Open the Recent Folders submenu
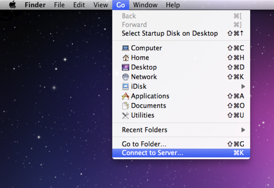This screenshot has height=188, width=274. (144, 130)
